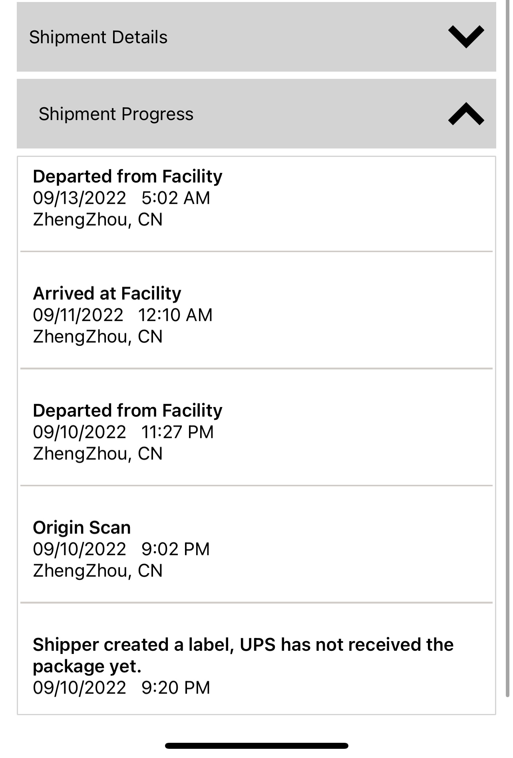The width and height of the screenshot is (513, 758).
Task: Tap the 09/11/2022 12:10 AM timestamp
Action: 122,315
